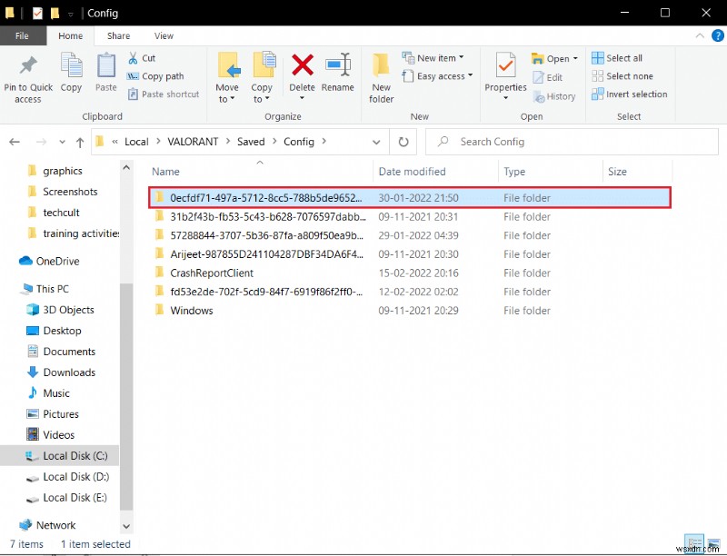Open OneDrive in navigation pane
The image size is (727, 556).
tap(49, 261)
